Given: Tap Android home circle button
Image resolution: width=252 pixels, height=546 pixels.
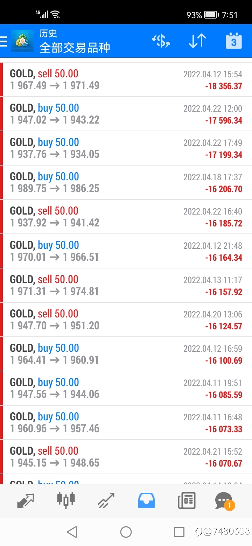Looking at the screenshot, I should [126, 532].
